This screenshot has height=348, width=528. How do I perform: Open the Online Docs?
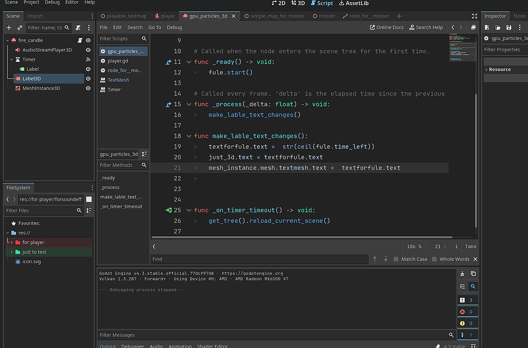[x=386, y=27]
